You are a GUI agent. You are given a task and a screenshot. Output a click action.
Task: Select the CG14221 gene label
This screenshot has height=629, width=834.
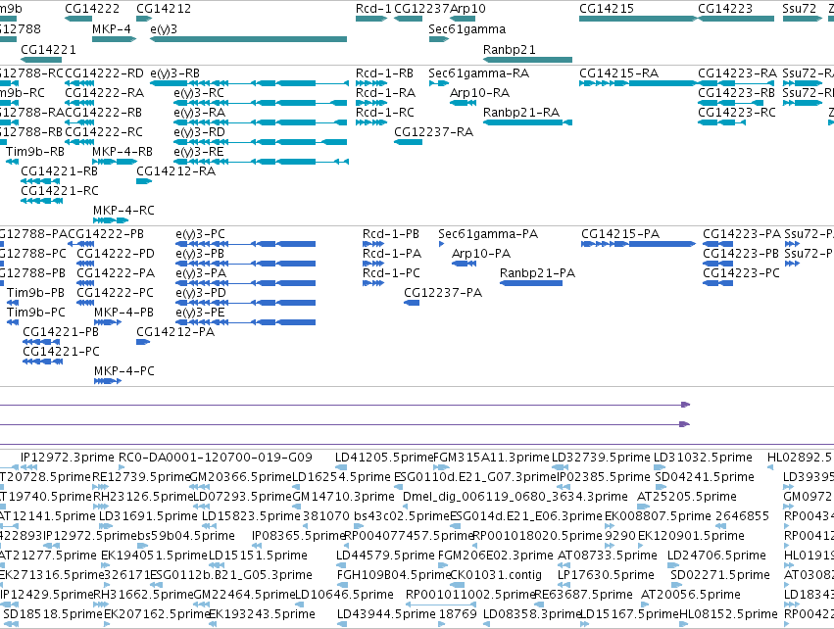pyautogui.click(x=48, y=49)
